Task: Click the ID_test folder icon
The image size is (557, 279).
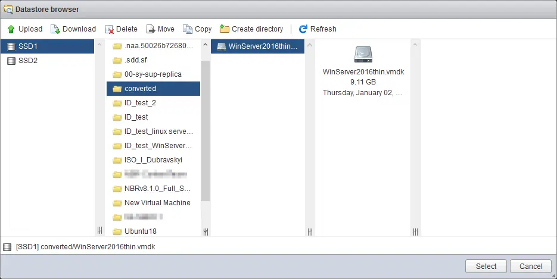Action: (117, 117)
